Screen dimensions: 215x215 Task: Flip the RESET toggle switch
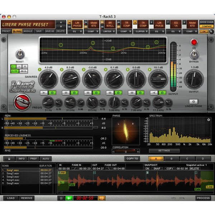point(20,54)
